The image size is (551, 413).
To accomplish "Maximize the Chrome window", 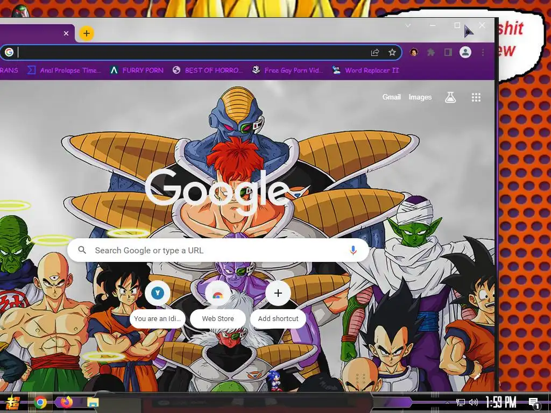I will 457,25.
